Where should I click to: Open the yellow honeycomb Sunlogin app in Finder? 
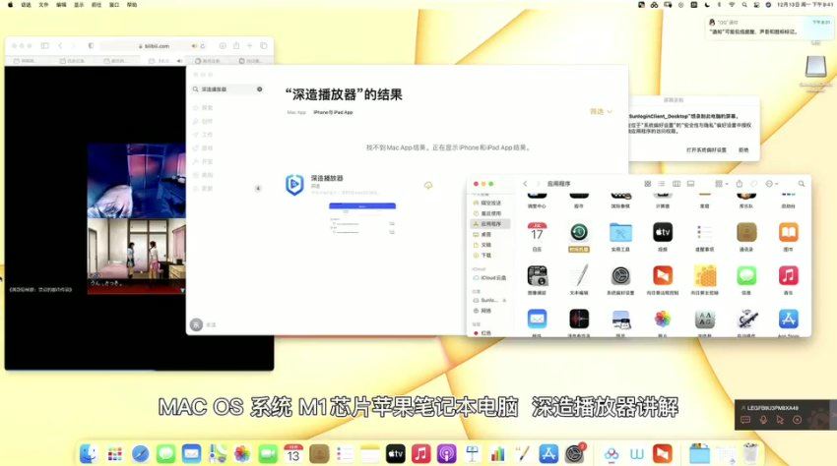pyautogui.click(x=705, y=275)
